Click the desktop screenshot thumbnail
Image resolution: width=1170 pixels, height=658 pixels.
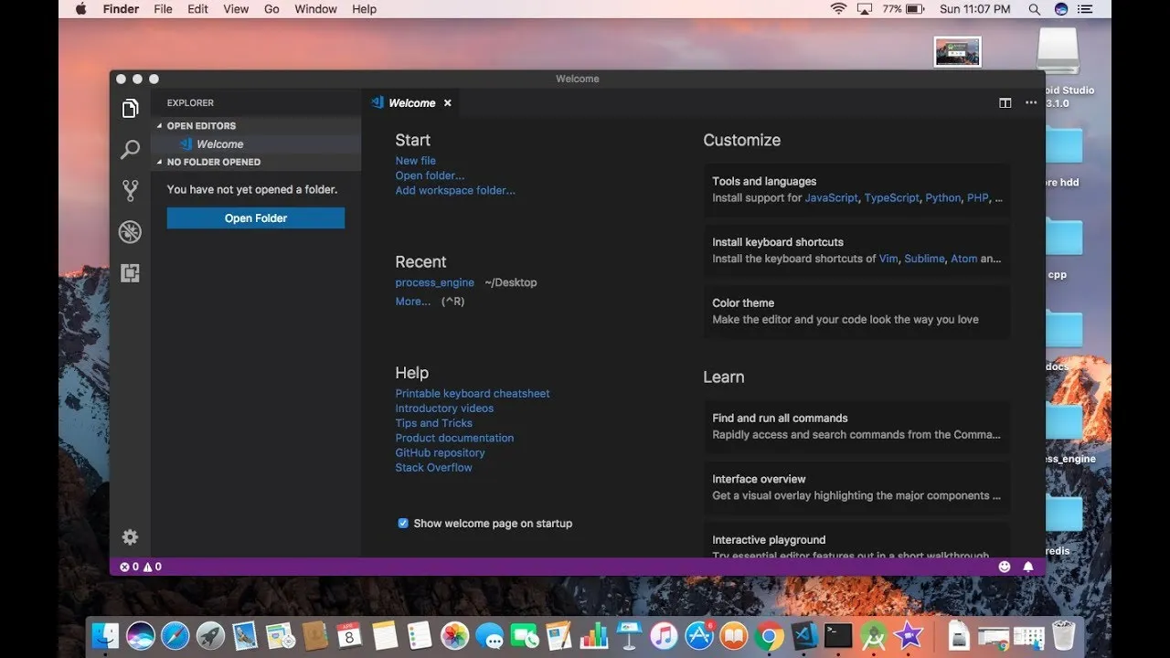pos(956,52)
